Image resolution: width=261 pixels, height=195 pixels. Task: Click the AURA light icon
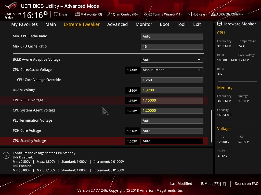(x=213, y=14)
